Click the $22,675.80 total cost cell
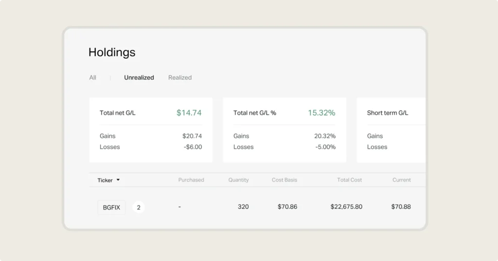498x261 pixels. 346,207
